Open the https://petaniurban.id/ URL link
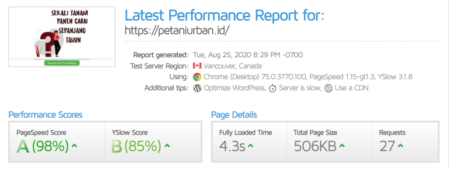This screenshot has width=449, height=170. [177, 30]
